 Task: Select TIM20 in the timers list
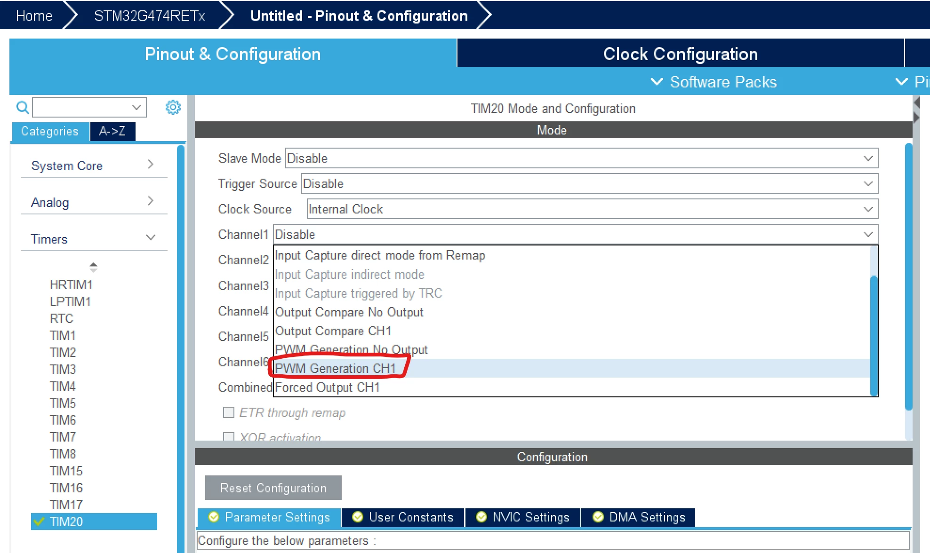click(94, 521)
